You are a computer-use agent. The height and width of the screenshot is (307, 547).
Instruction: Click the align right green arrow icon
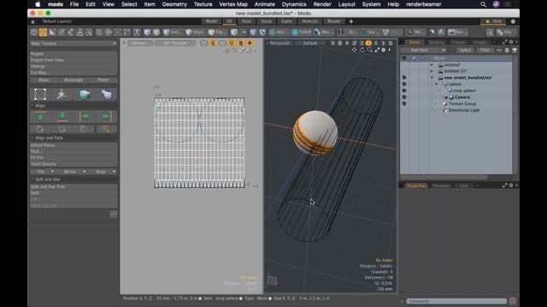click(x=106, y=117)
